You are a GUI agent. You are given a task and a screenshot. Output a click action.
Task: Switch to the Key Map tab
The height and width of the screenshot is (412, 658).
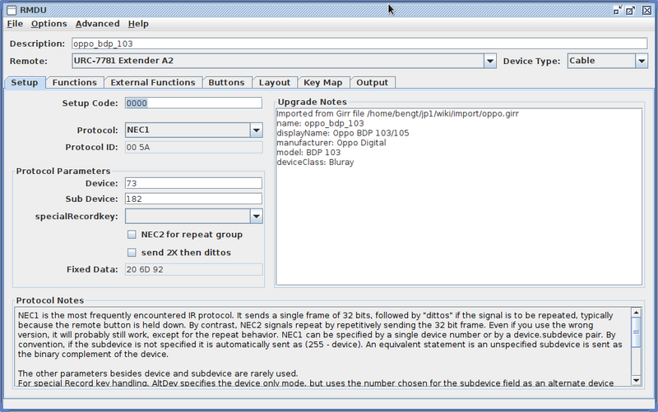323,83
